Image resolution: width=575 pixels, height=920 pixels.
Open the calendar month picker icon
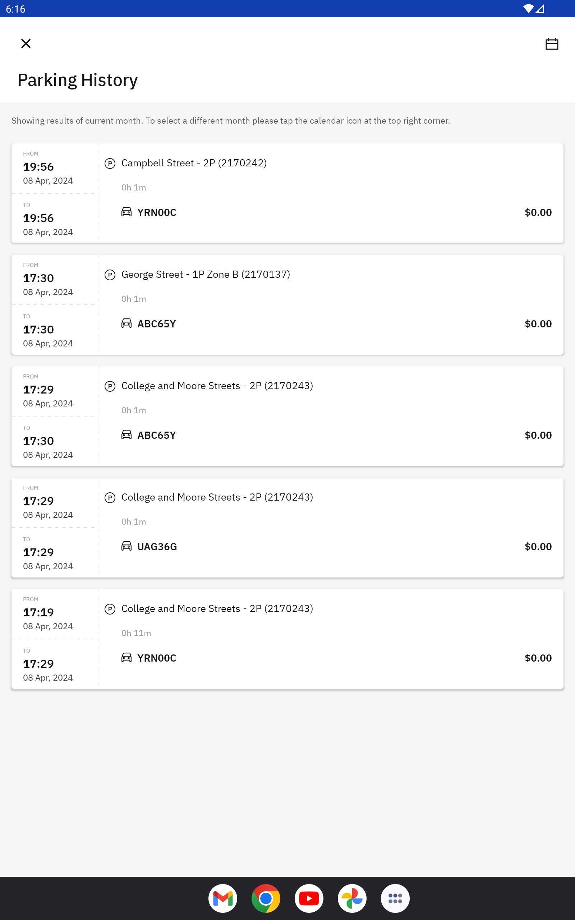tap(551, 44)
